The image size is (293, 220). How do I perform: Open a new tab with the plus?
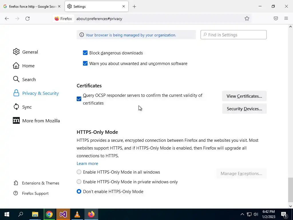pyautogui.click(x=134, y=7)
